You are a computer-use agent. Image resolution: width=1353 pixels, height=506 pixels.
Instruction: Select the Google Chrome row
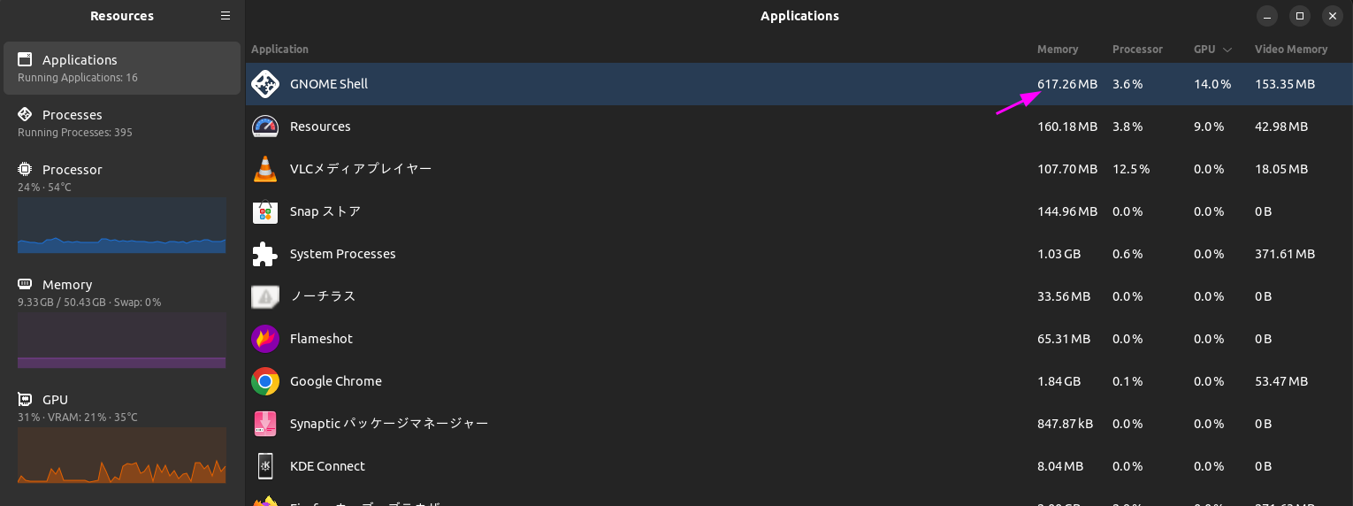(x=799, y=381)
